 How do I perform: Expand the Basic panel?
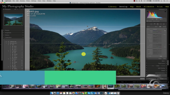166,61
